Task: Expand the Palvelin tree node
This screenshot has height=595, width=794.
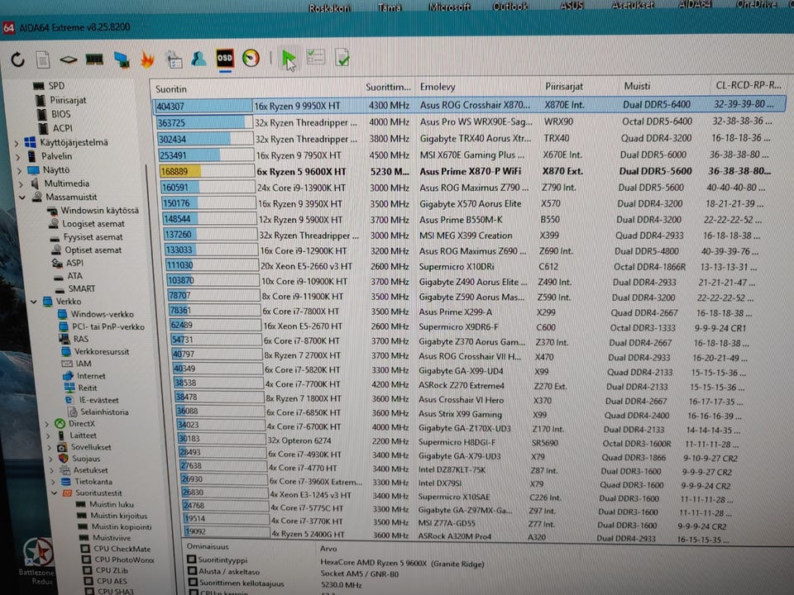Action: click(x=17, y=157)
